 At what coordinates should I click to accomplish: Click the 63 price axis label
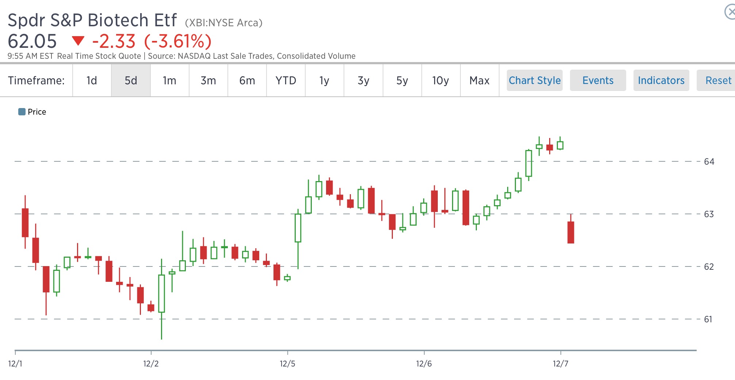pos(709,214)
